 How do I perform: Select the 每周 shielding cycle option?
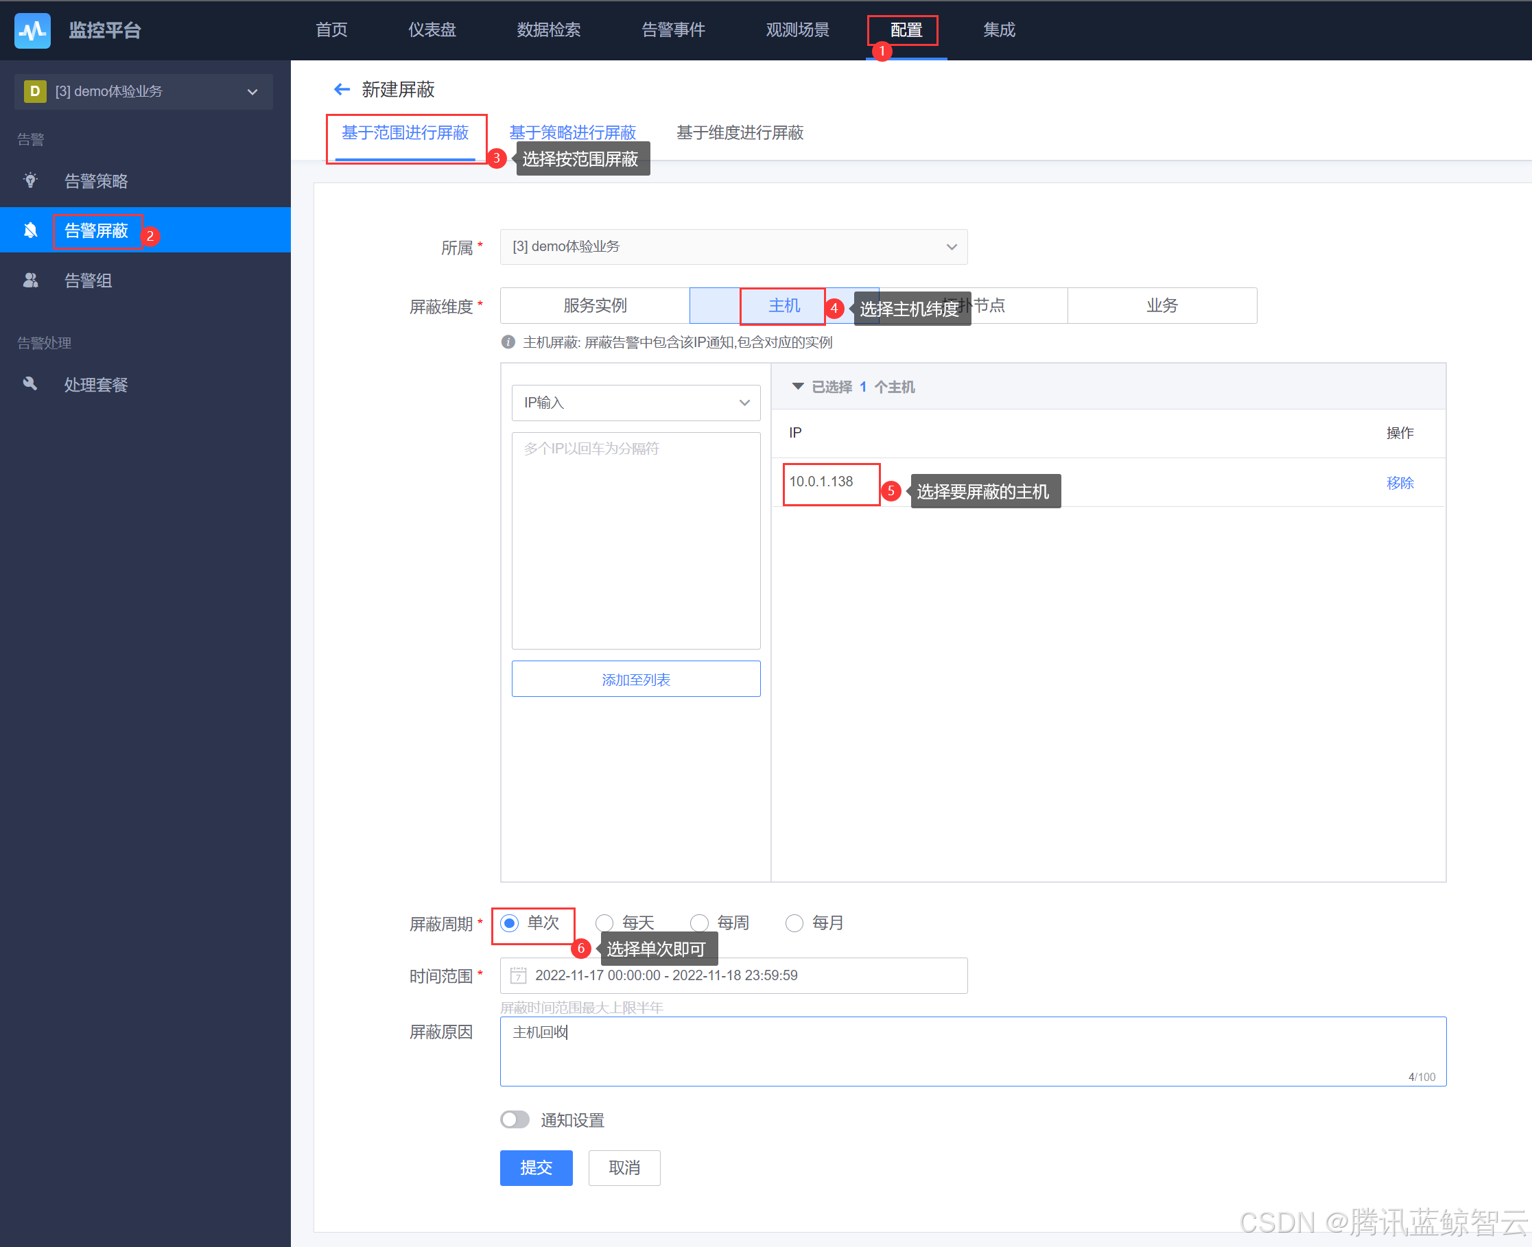pos(699,923)
